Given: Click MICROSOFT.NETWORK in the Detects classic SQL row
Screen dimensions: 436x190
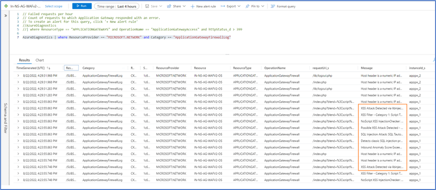Looking at the screenshot, I should tap(171, 141).
